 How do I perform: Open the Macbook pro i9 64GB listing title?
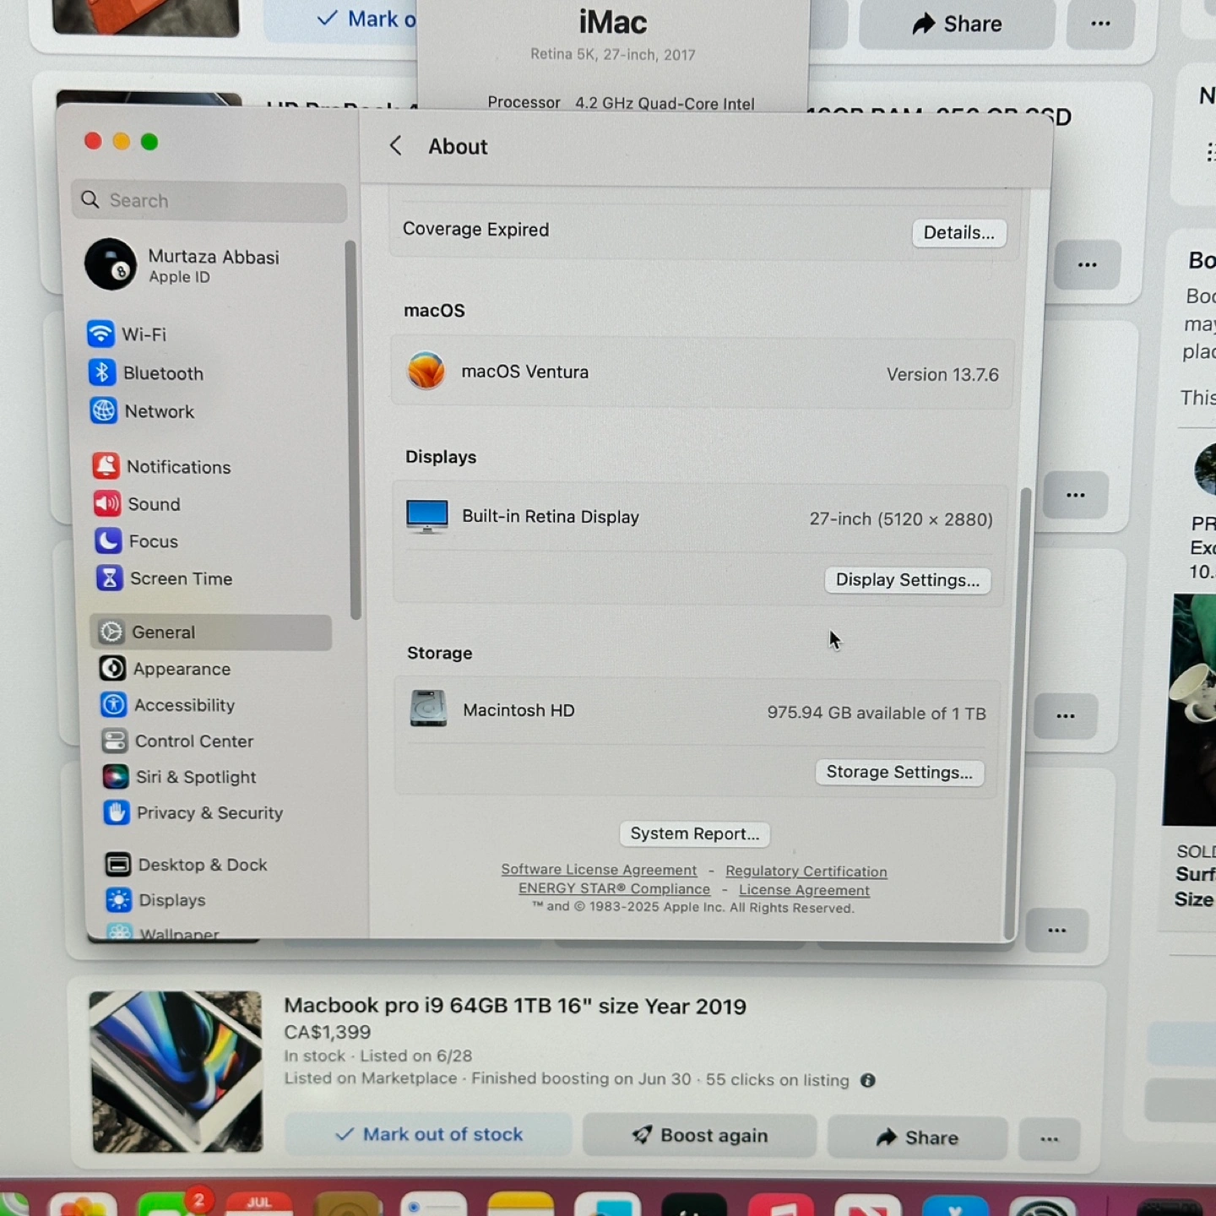pos(515,1006)
